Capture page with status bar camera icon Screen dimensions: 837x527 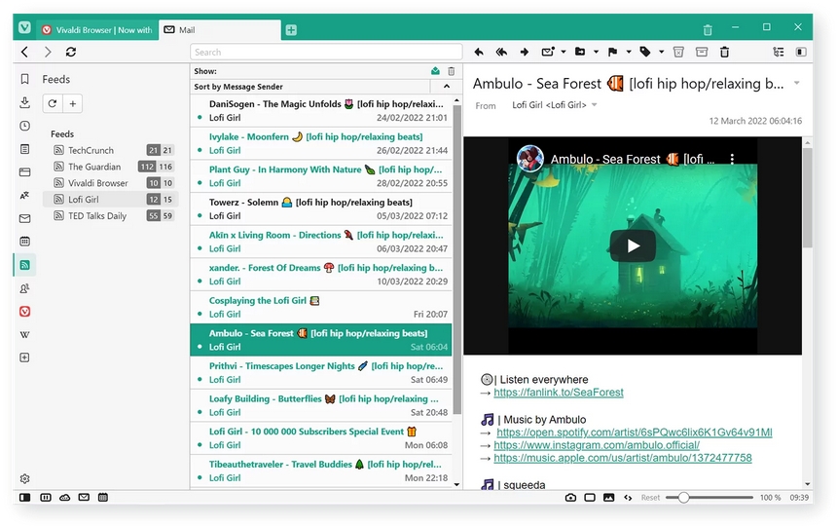click(570, 498)
